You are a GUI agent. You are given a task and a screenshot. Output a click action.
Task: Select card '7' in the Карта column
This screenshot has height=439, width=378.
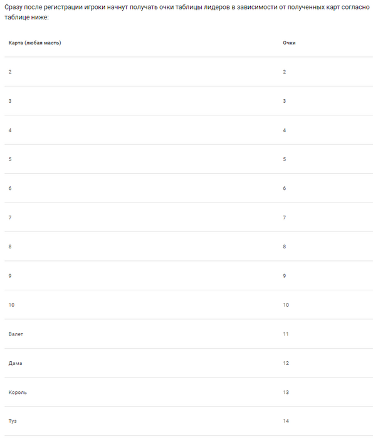click(x=10, y=218)
